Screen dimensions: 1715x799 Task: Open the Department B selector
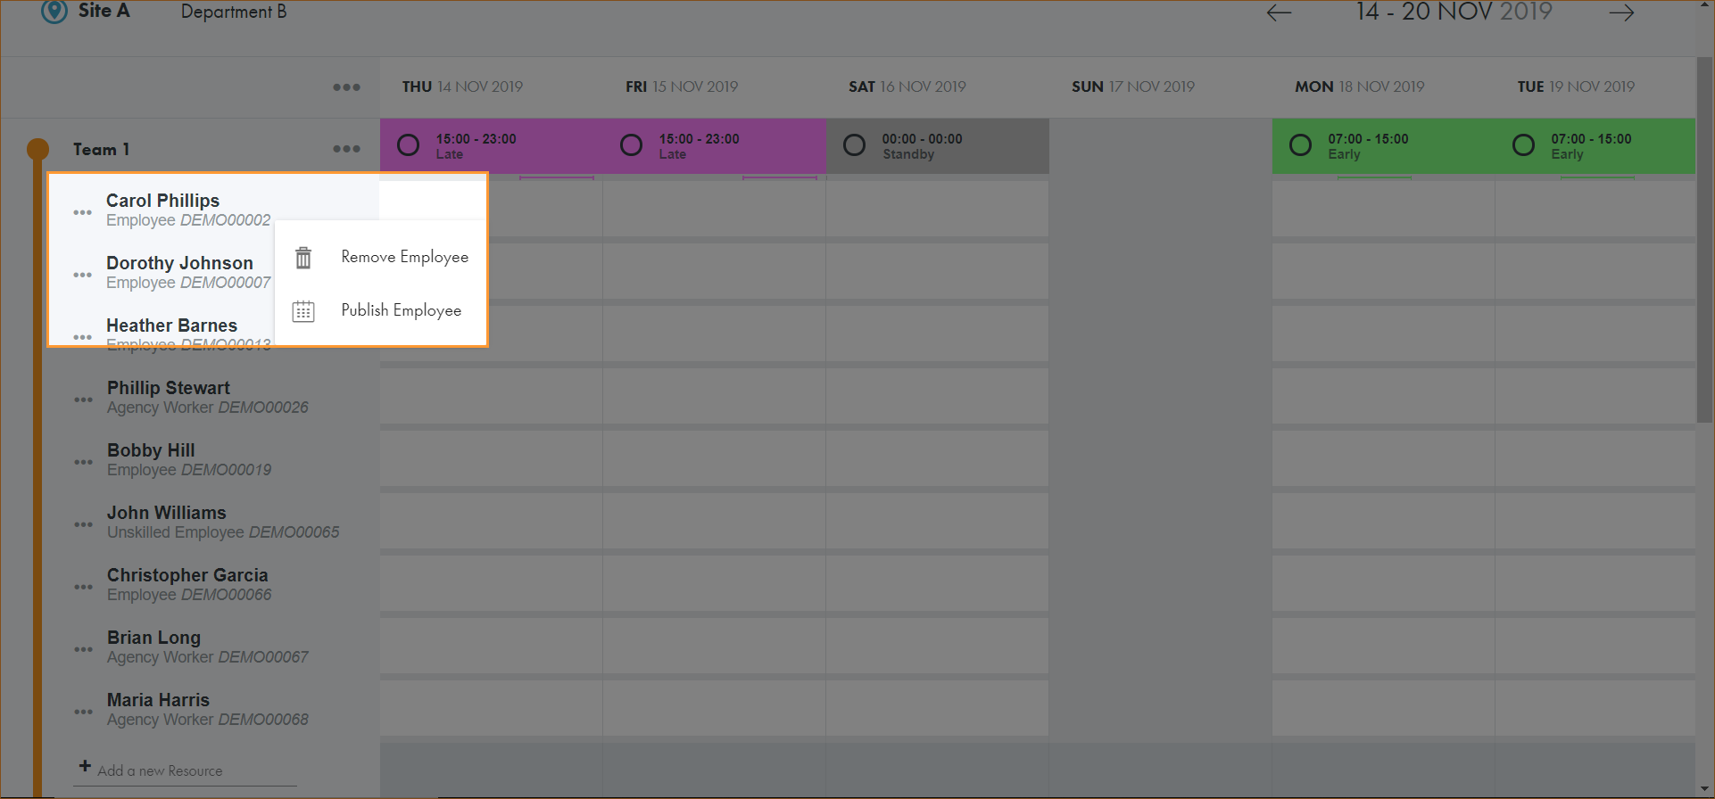234,12
